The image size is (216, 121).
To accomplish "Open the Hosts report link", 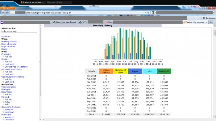I will 4,59.
